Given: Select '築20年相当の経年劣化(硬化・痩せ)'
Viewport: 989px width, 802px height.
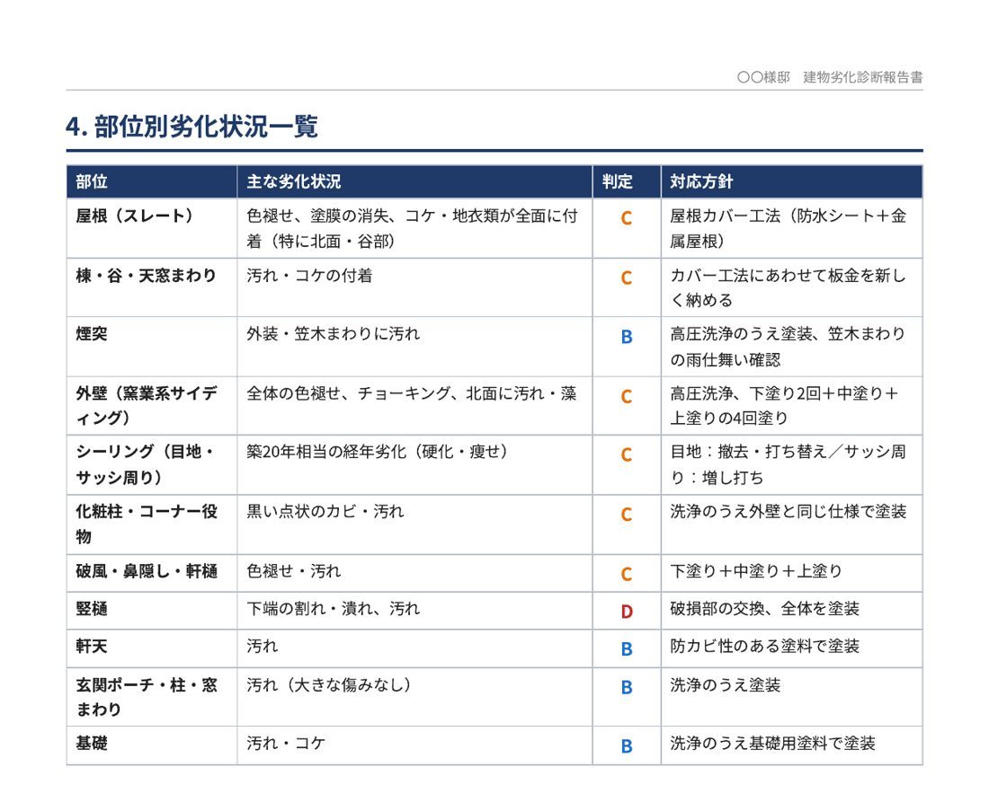Looking at the screenshot, I should point(378,452).
